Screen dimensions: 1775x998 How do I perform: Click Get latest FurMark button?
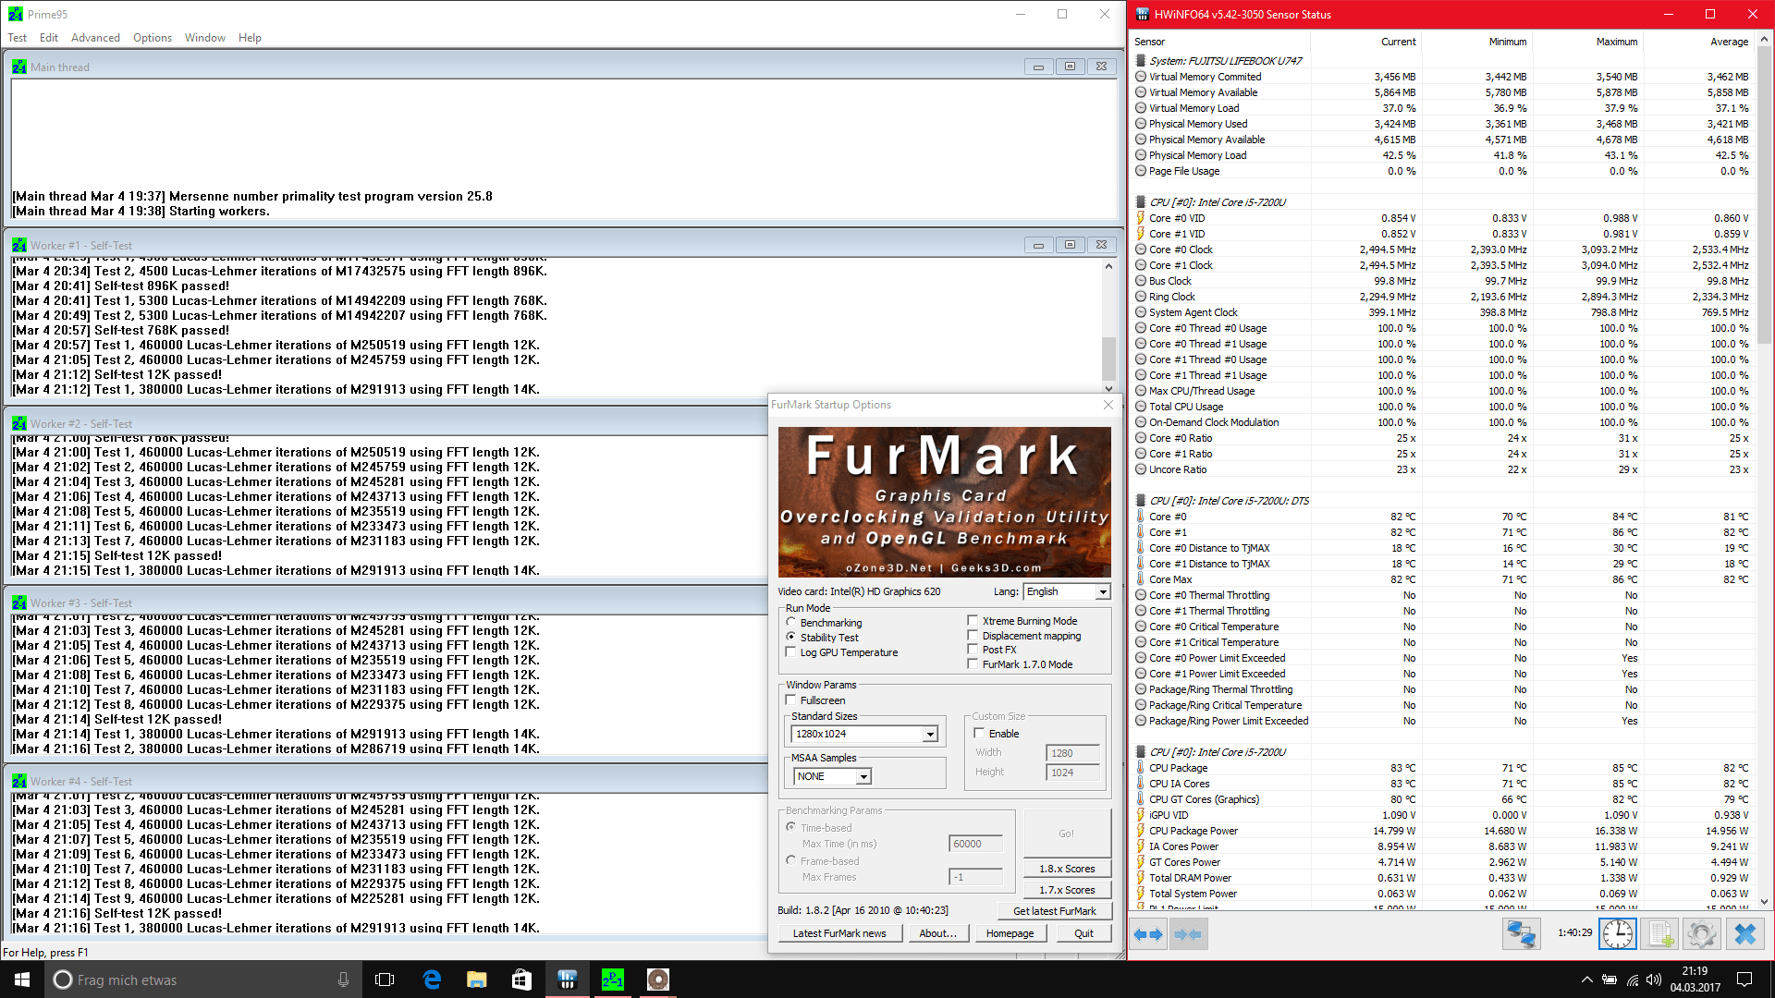click(1054, 911)
